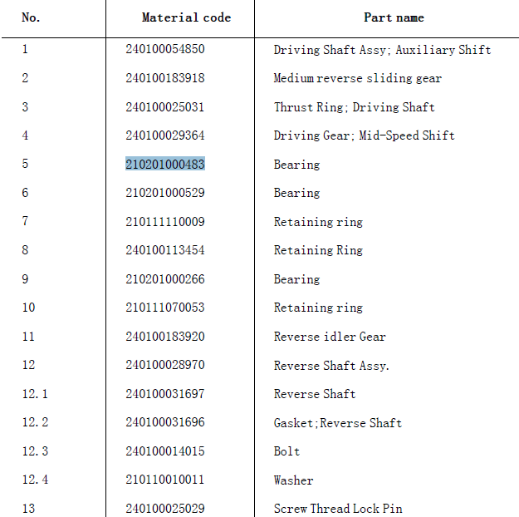
Task: Click material code 240100183918
Action: [165, 78]
